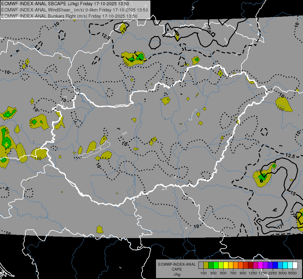The height and width of the screenshot is (279, 303).
Task: Click the legend value label 300
Action: [213, 273]
